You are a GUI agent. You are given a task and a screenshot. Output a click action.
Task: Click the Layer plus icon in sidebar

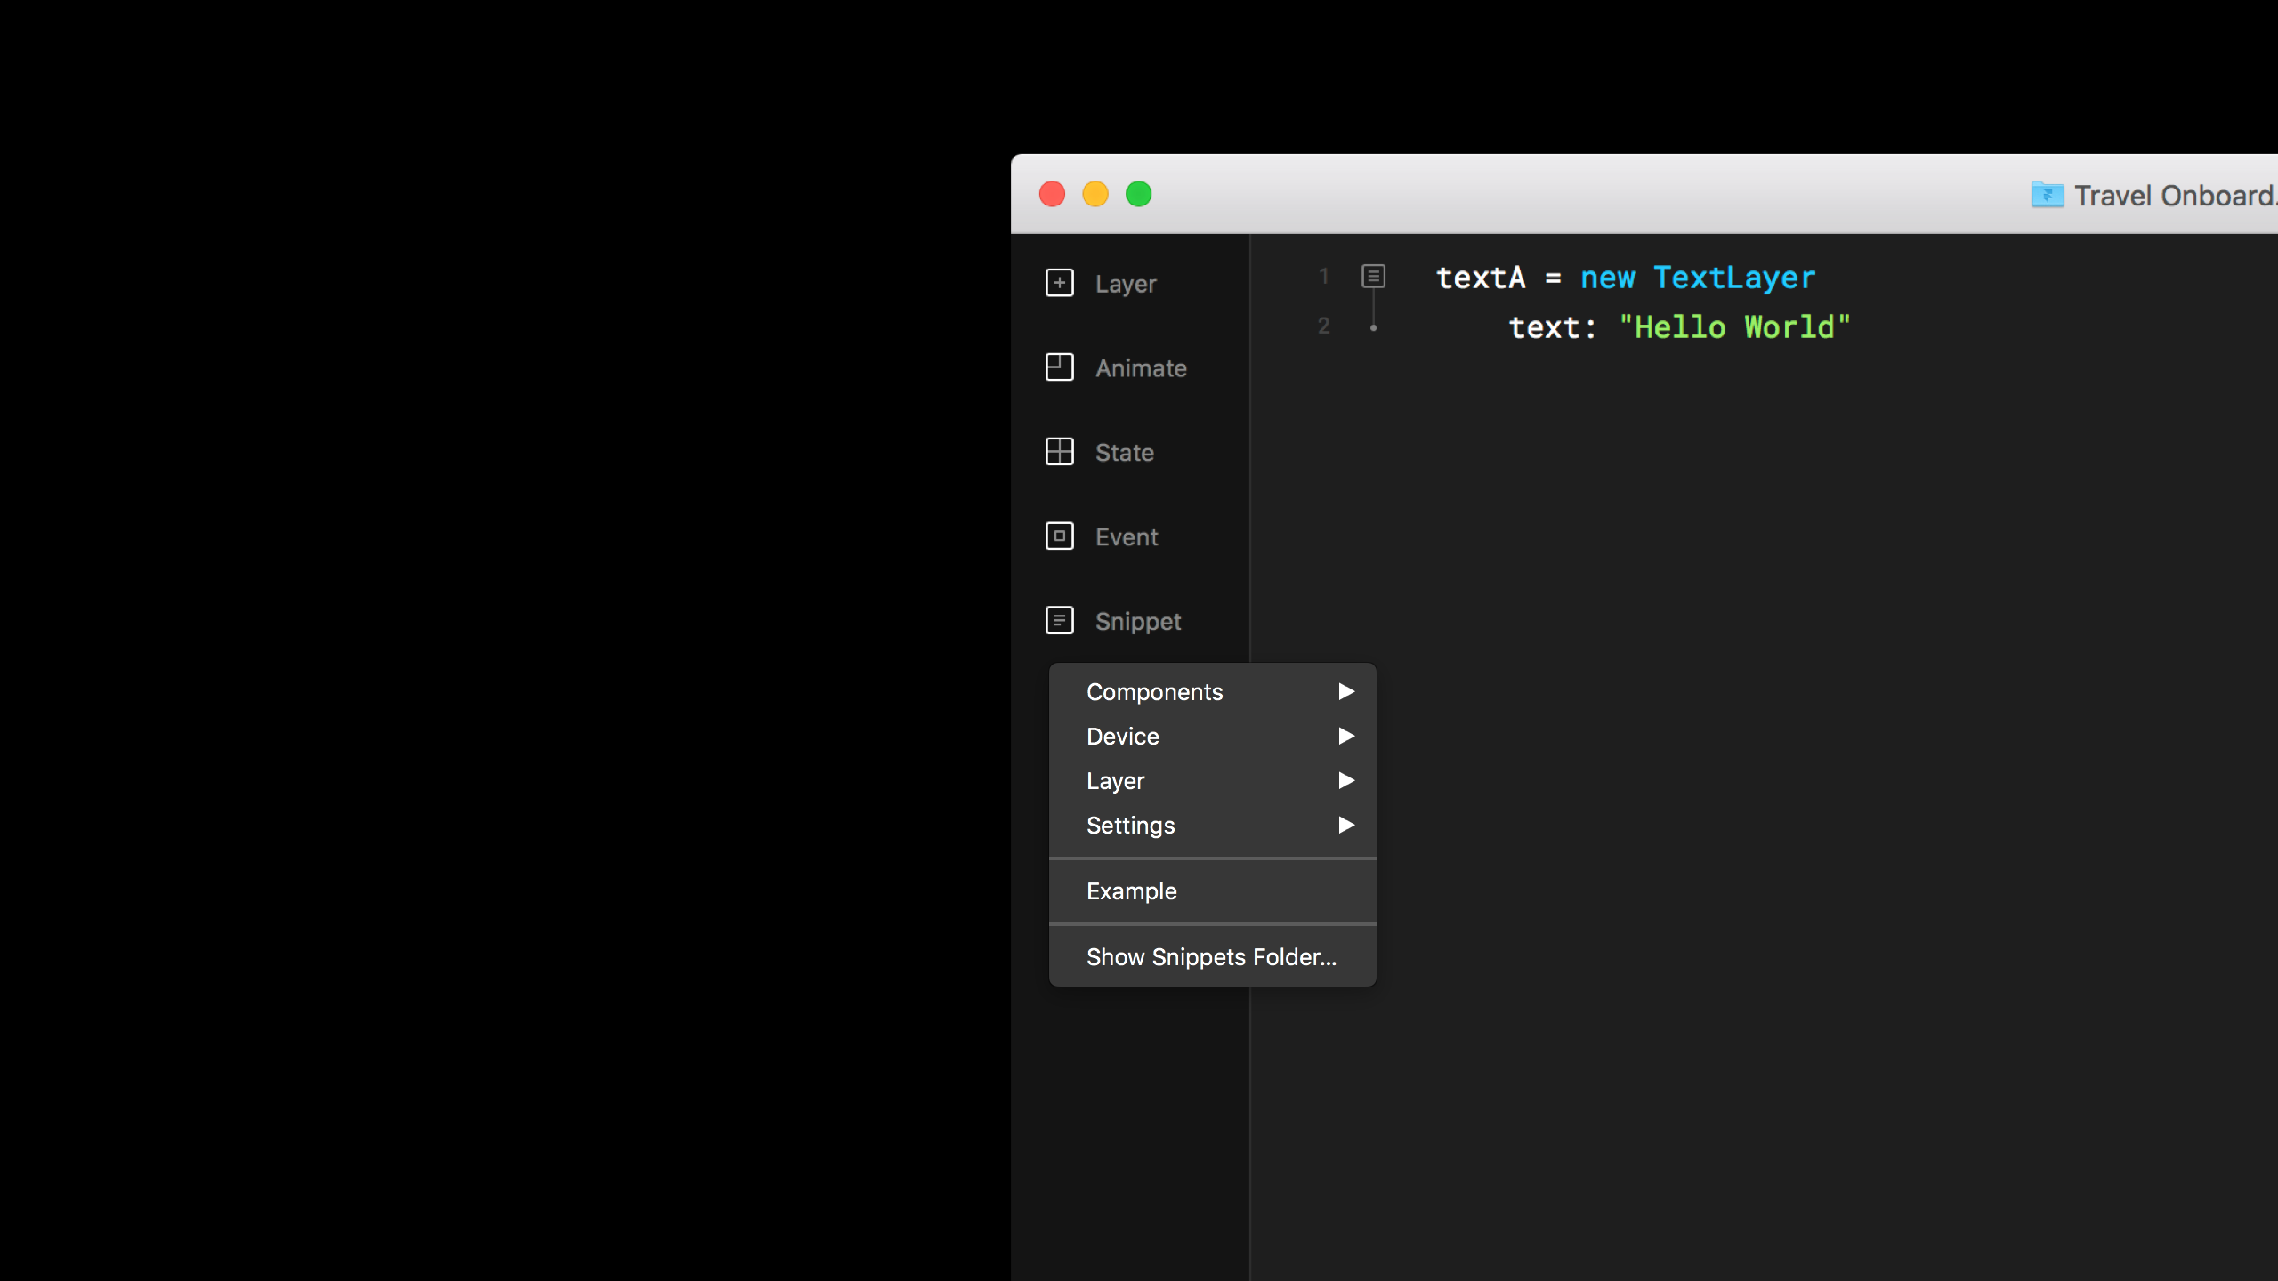(x=1059, y=283)
